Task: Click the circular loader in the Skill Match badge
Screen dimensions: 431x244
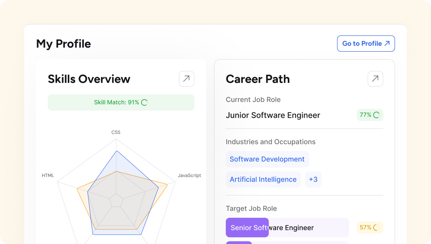Action: [x=144, y=102]
